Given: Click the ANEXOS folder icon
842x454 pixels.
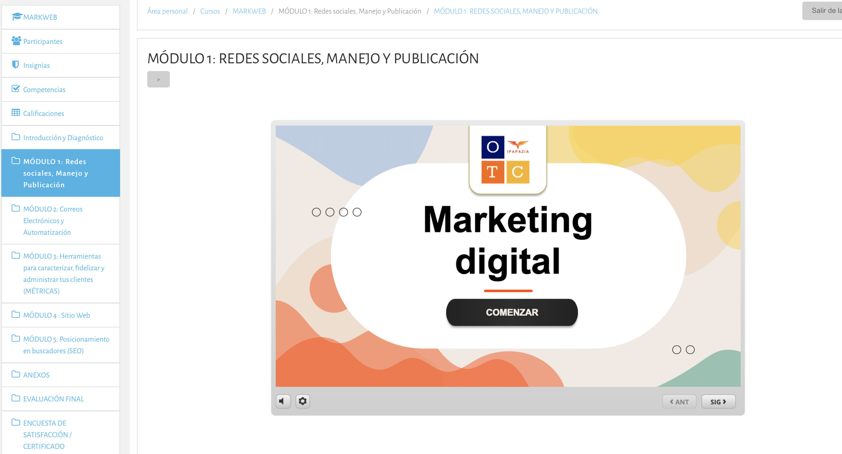Looking at the screenshot, I should tap(16, 374).
